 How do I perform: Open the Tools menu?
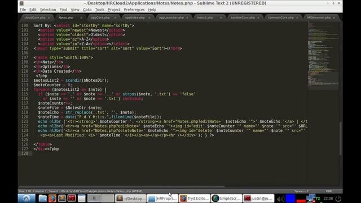(99, 10)
